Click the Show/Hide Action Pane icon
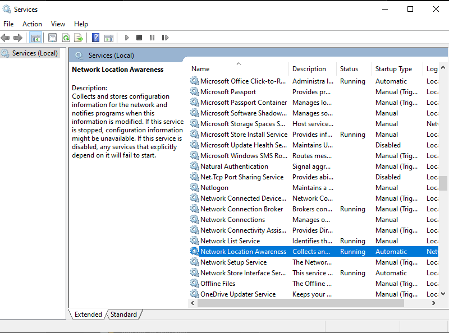449x333 pixels. tap(109, 38)
